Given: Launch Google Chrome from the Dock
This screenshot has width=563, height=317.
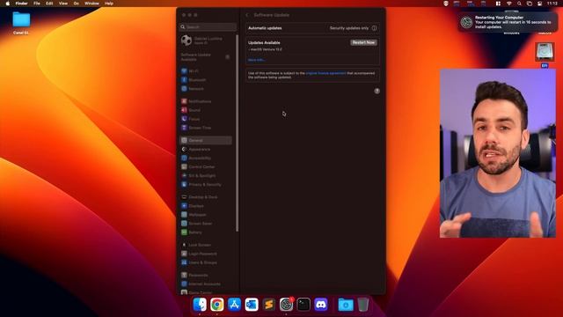Looking at the screenshot, I should [217, 305].
